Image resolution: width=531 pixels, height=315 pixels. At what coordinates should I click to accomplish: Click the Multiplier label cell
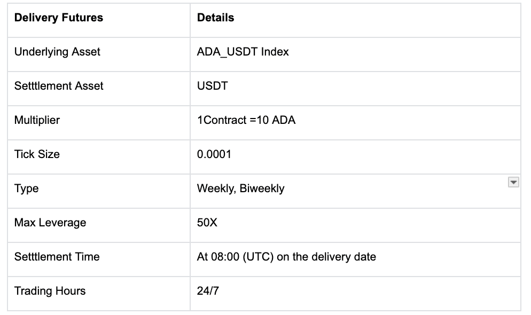click(37, 120)
